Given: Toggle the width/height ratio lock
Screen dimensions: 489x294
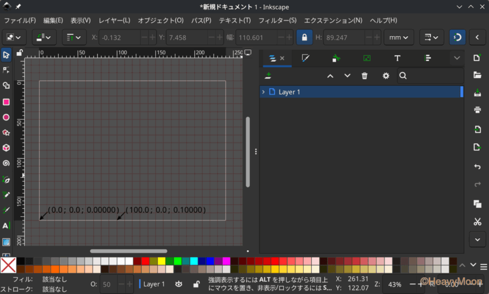Looking at the screenshot, I should tap(302, 37).
